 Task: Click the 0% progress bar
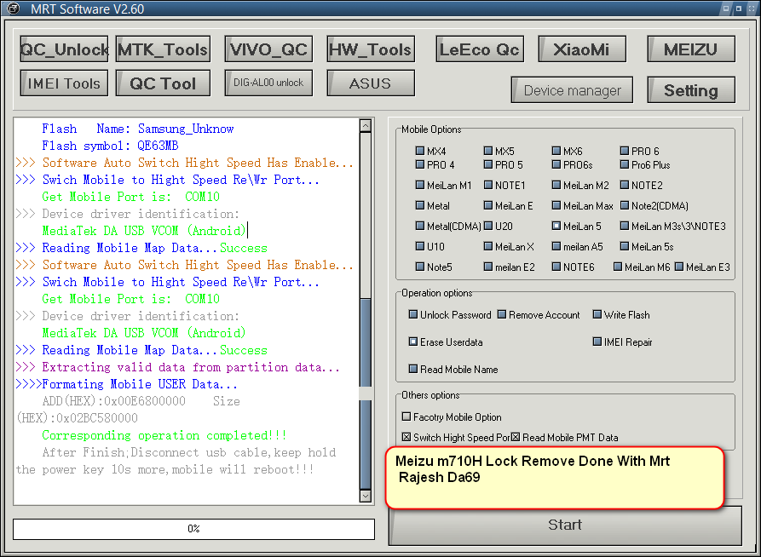coord(193,529)
